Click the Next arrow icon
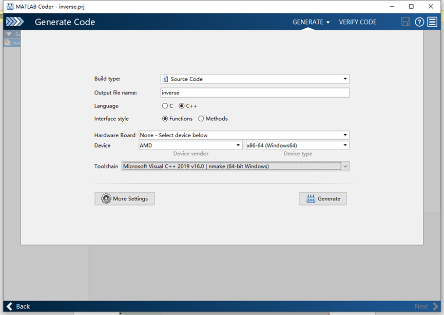 (x=435, y=306)
